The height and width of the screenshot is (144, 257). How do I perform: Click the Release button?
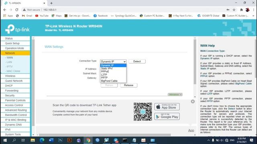[128, 85]
